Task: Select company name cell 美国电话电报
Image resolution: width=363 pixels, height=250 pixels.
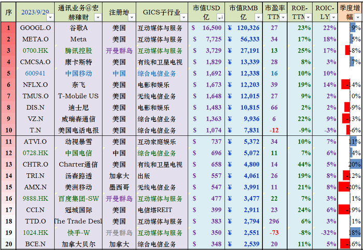Action: tap(78, 130)
